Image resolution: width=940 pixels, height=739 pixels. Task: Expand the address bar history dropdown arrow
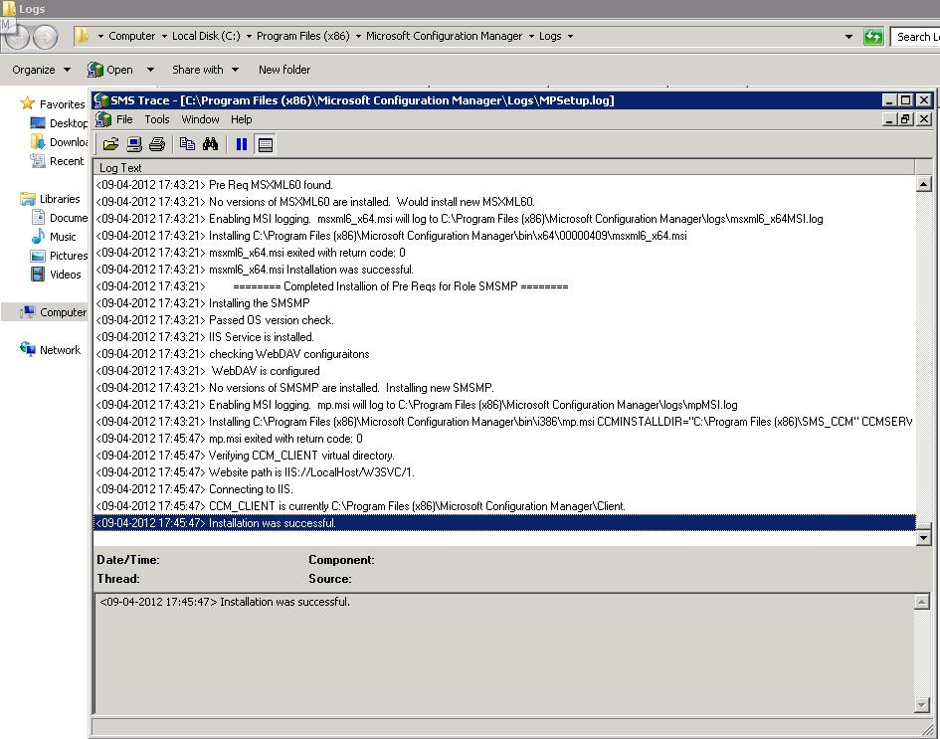(847, 36)
